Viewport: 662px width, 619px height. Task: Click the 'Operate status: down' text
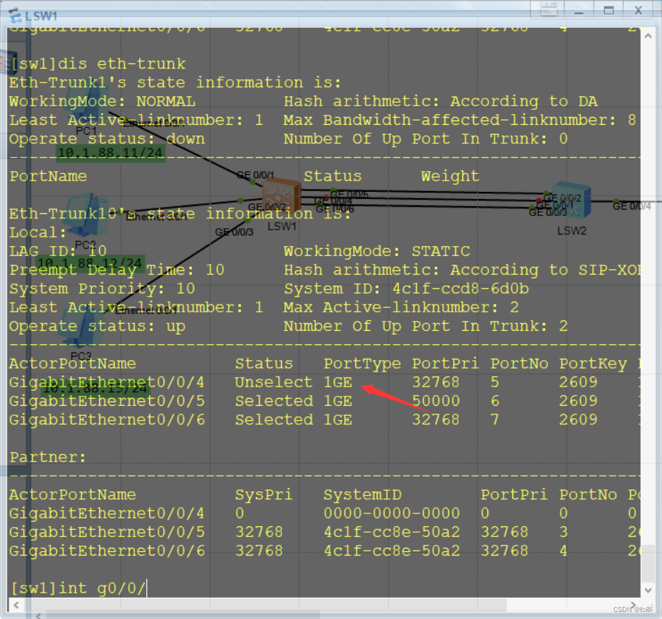(x=107, y=139)
